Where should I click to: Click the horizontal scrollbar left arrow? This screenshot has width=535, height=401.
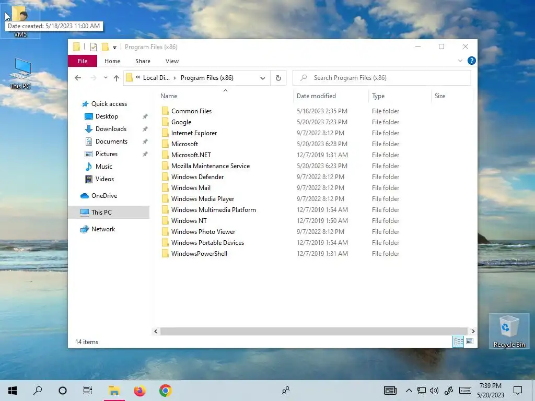pos(156,331)
